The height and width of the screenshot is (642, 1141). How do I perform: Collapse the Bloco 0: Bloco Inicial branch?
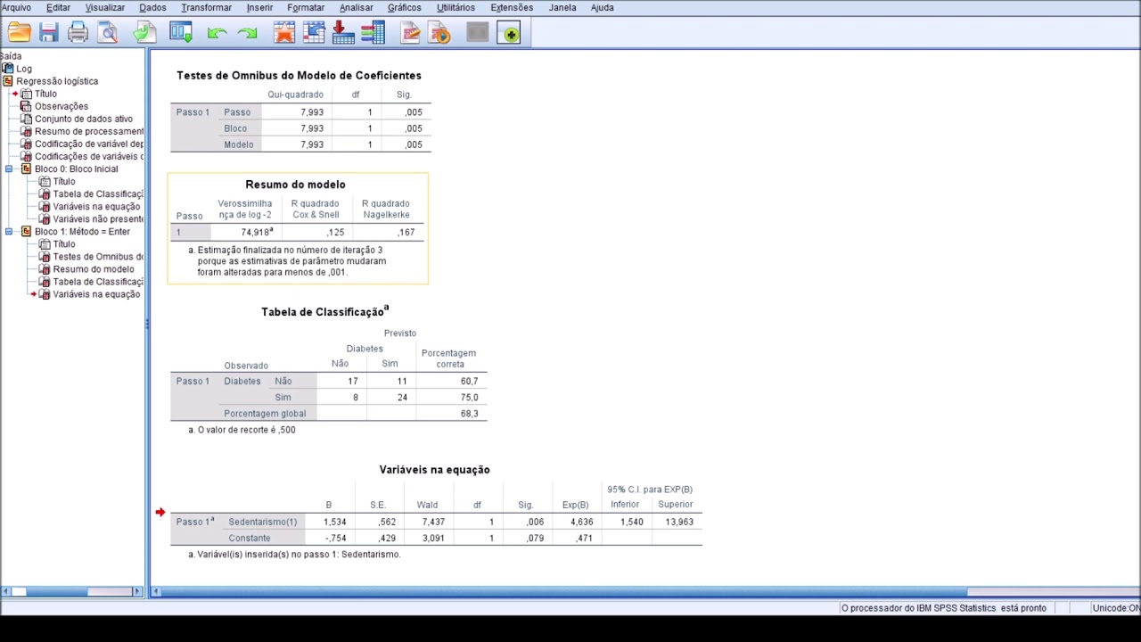coord(9,169)
